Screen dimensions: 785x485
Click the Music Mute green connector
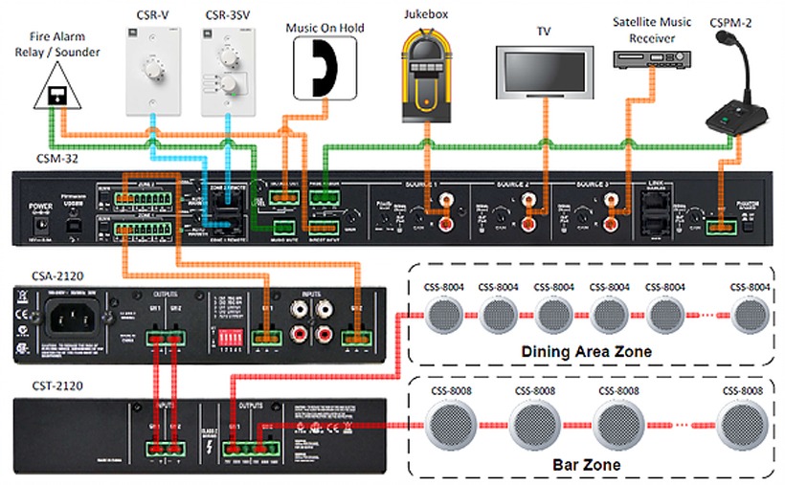(x=282, y=227)
